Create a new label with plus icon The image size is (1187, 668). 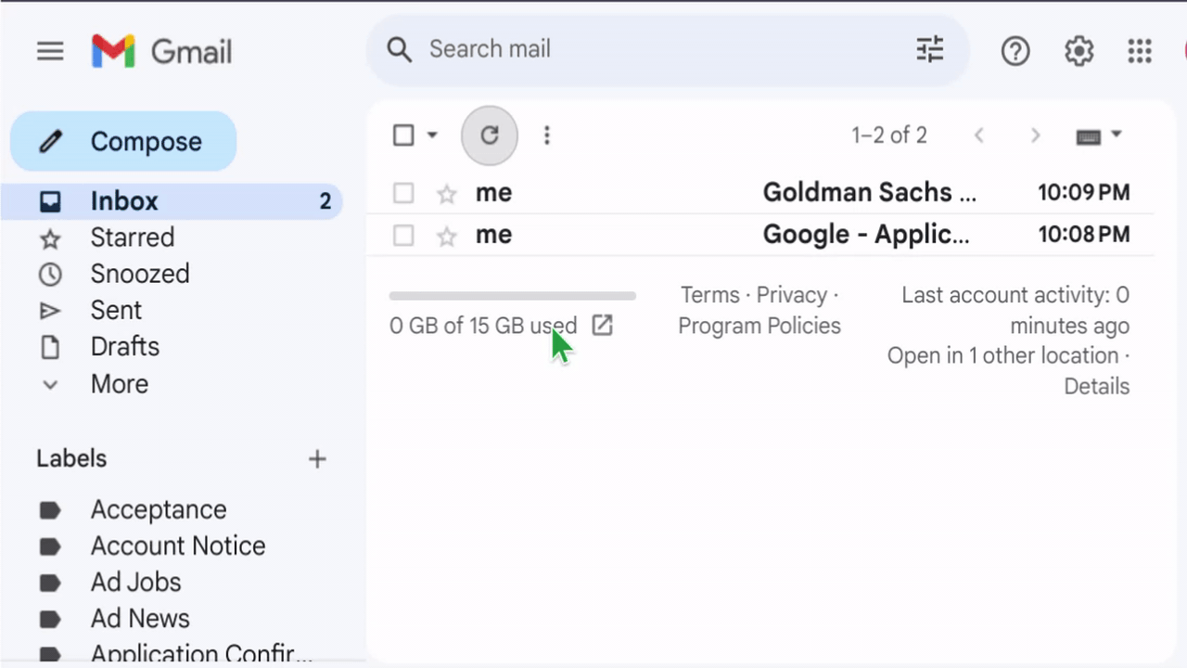(x=317, y=459)
